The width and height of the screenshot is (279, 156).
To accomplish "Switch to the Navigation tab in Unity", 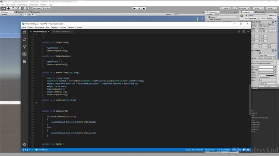I will click(261, 12).
